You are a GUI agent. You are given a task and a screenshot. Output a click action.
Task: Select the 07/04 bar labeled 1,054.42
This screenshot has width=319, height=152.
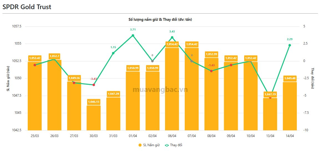click(192, 89)
